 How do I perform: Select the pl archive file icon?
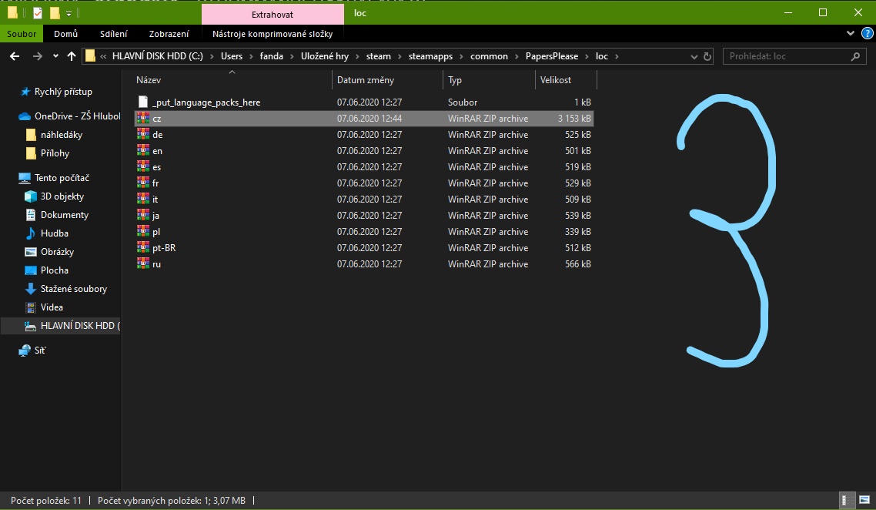pyautogui.click(x=143, y=232)
